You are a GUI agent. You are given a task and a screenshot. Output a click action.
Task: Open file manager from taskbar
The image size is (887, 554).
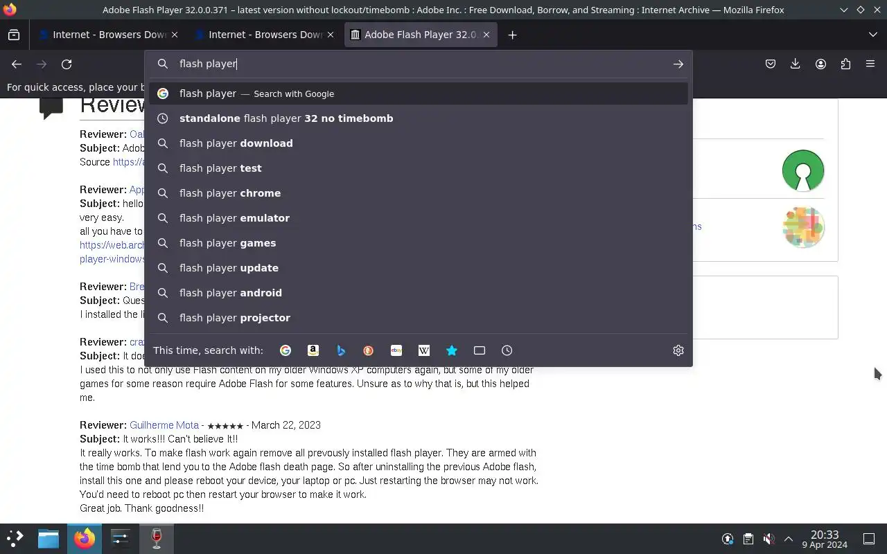[49, 538]
